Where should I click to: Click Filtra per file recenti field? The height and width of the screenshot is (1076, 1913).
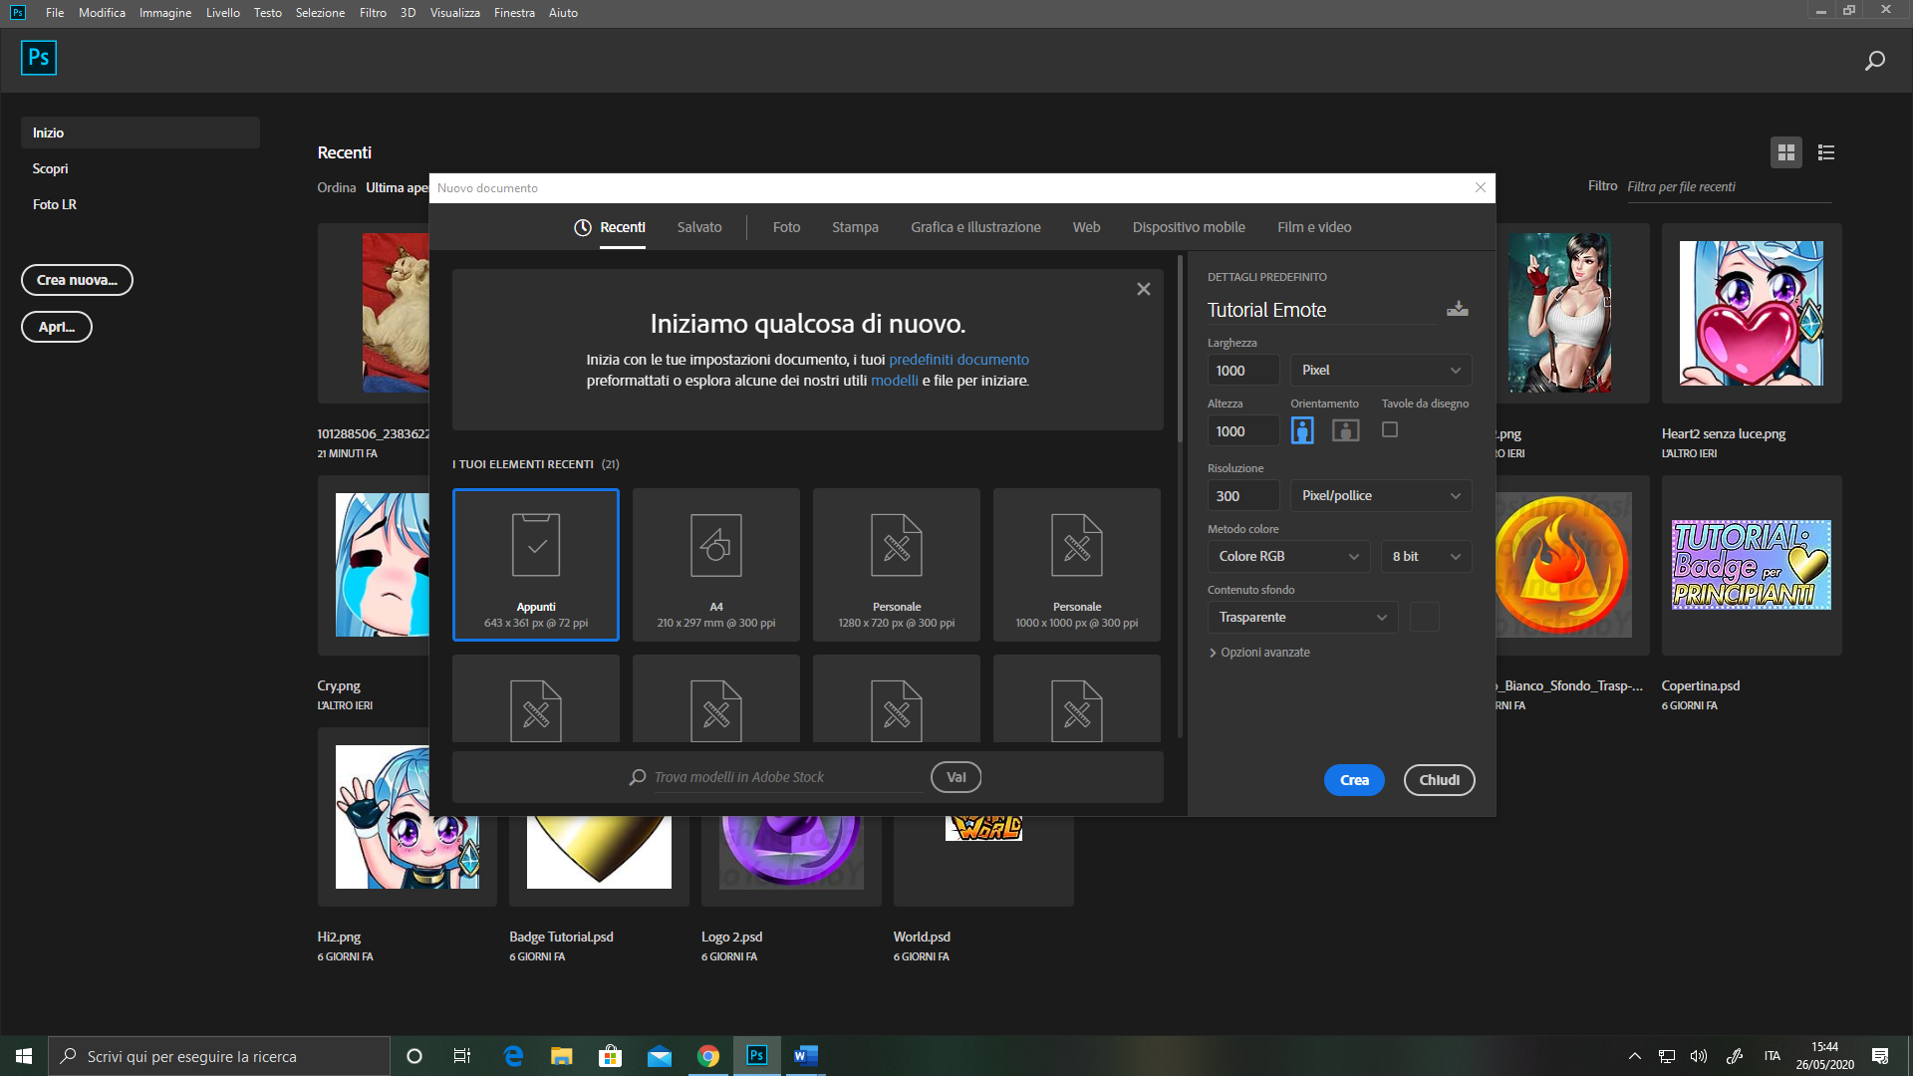[1729, 187]
